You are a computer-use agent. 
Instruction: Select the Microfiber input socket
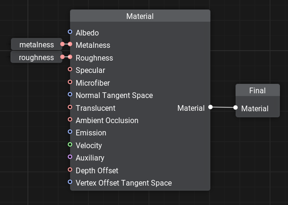click(x=70, y=82)
